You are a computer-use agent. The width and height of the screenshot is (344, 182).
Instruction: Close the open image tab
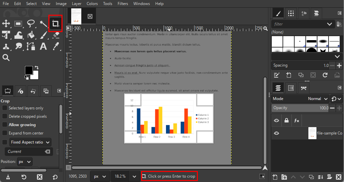(x=90, y=16)
